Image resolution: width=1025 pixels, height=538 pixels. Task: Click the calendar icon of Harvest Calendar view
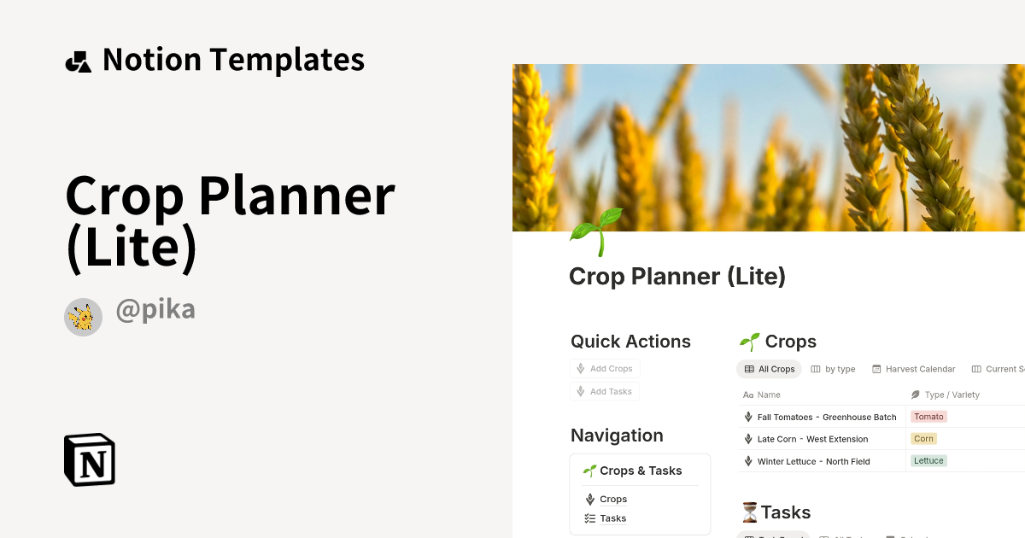876,369
